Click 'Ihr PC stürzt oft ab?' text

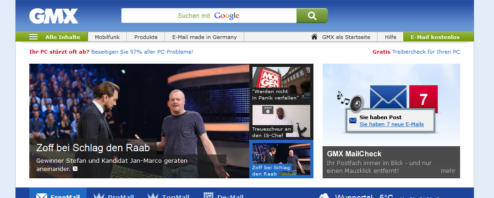click(x=59, y=52)
